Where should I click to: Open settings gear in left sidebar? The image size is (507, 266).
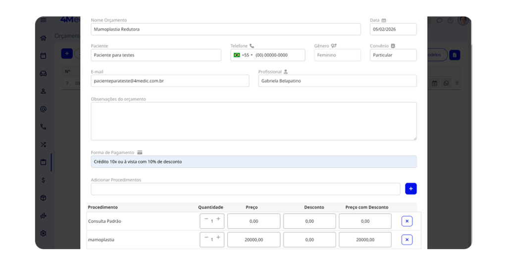pyautogui.click(x=43, y=233)
